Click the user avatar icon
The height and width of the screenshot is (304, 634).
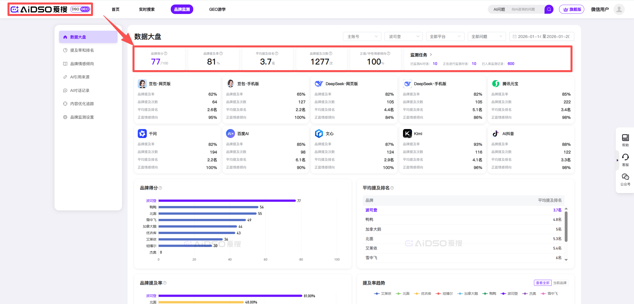pos(619,9)
